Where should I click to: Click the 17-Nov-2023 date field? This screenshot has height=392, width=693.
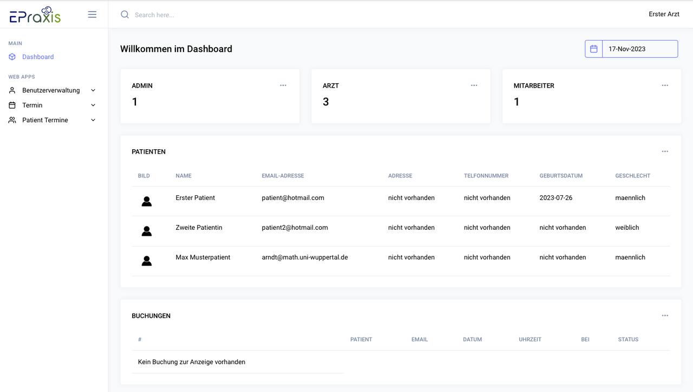click(640, 49)
